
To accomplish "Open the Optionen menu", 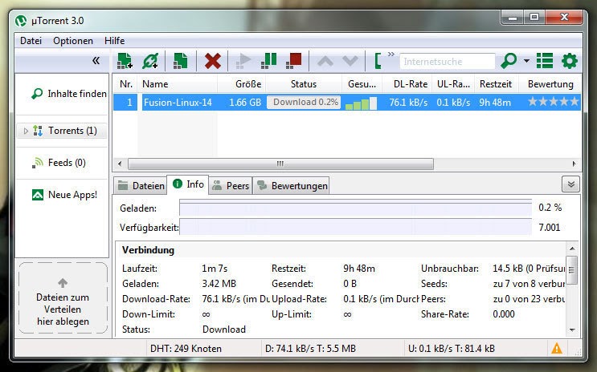I will click(x=73, y=41).
